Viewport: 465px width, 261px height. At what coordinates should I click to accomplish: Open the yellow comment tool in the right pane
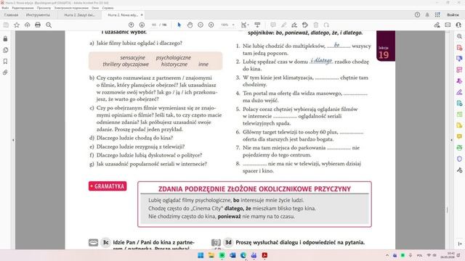pos(459,136)
